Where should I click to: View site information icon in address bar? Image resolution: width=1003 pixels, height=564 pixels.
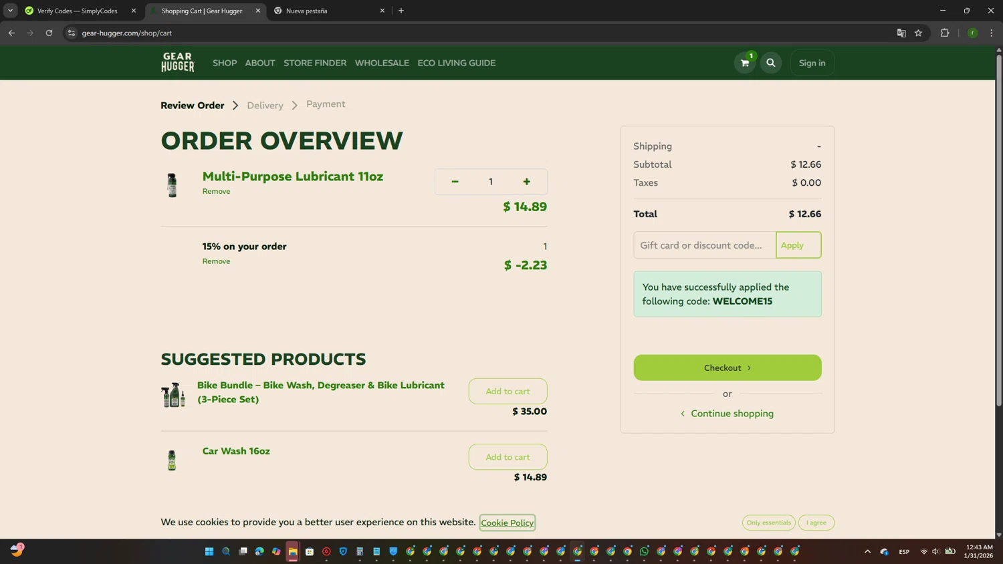(x=72, y=33)
